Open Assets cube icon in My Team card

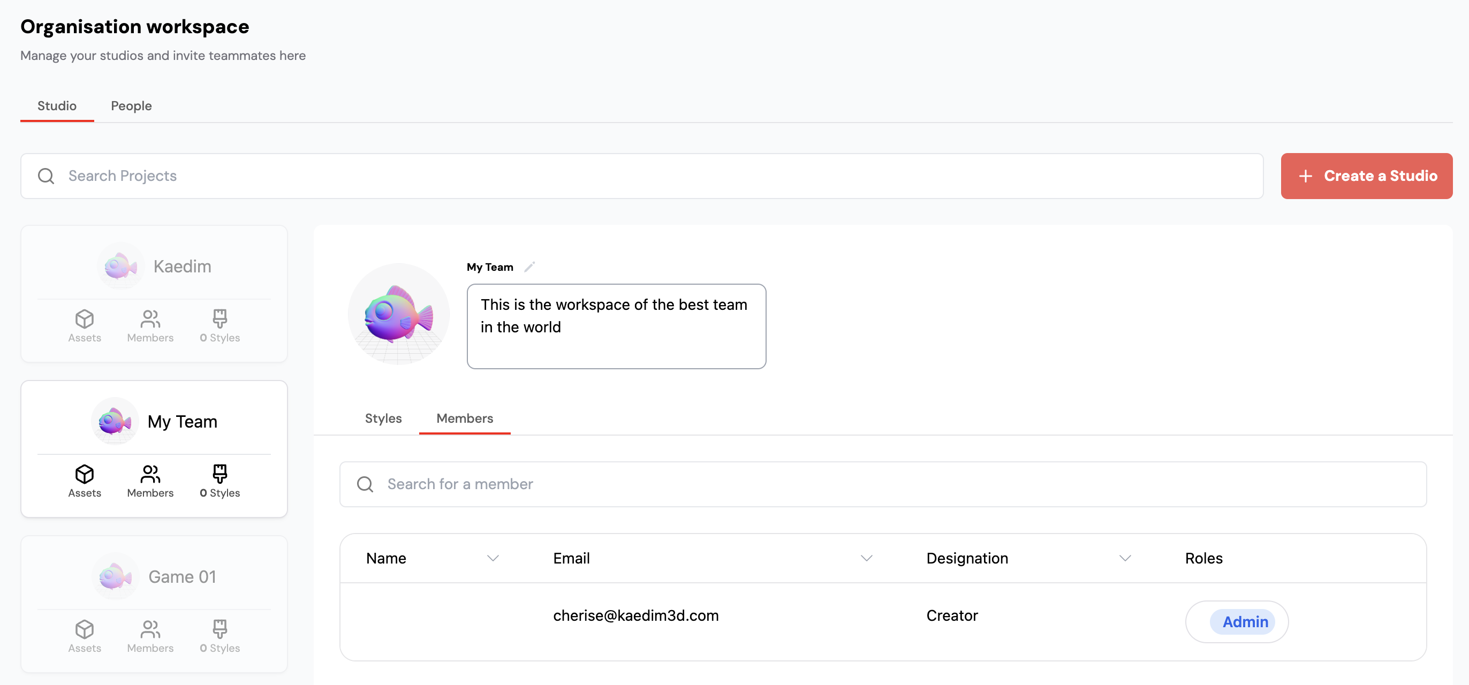pyautogui.click(x=85, y=474)
